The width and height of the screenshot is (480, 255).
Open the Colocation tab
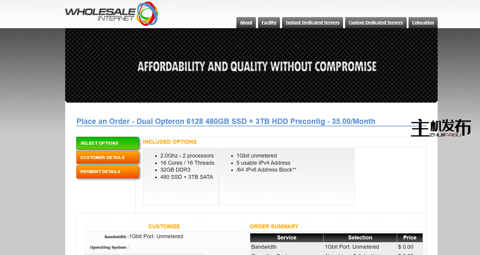[423, 22]
